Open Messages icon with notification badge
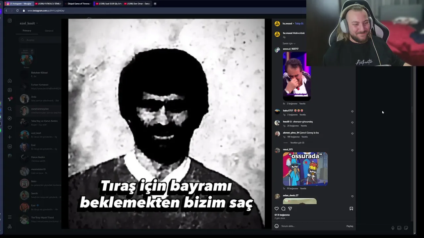Viewport: 424px width, 238px height. 10,99
